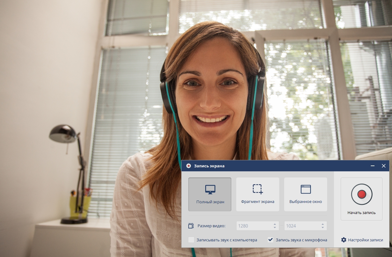The image size is (392, 257).
Task: Click the record icon in the Запись экрана title bar
Action: (189, 166)
